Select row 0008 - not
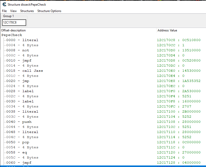Screen dimensions: 206x167 point(18,50)
